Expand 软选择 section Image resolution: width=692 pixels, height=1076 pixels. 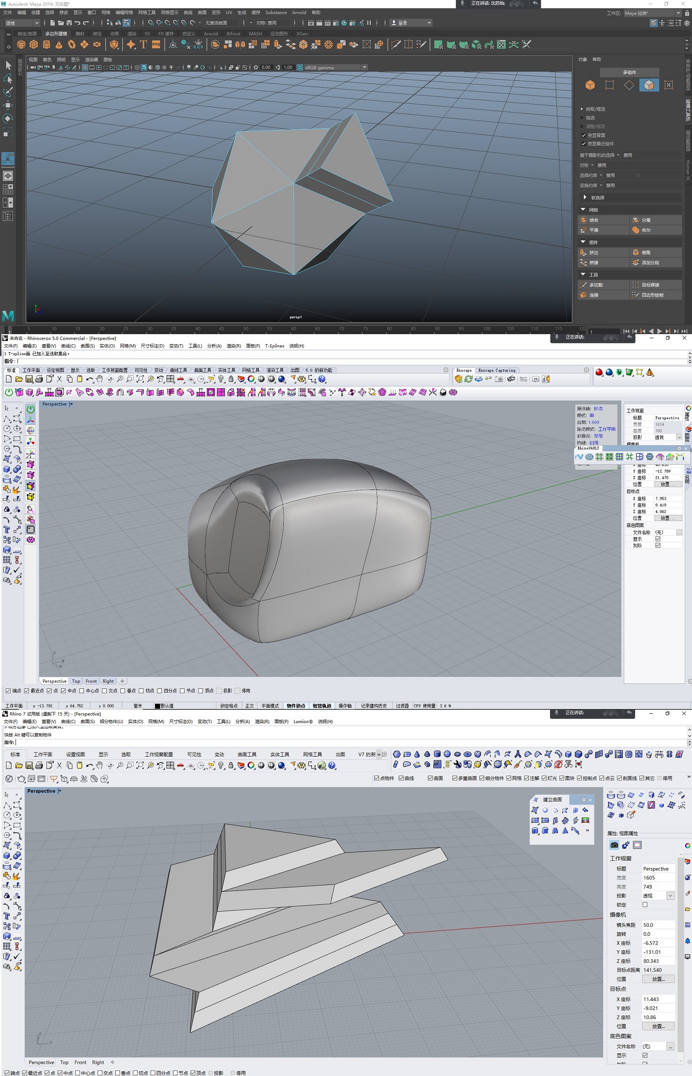[630, 197]
